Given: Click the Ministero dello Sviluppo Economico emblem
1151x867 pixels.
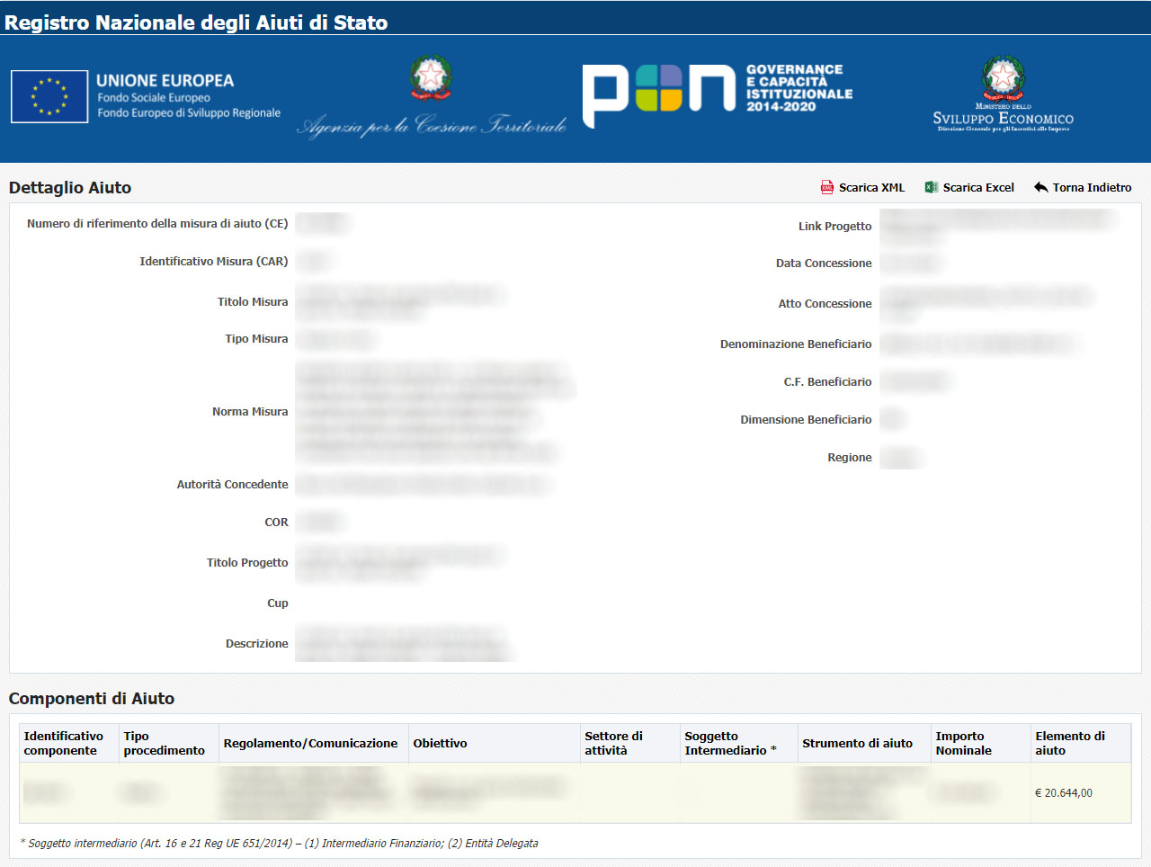Looking at the screenshot, I should click(x=1003, y=79).
